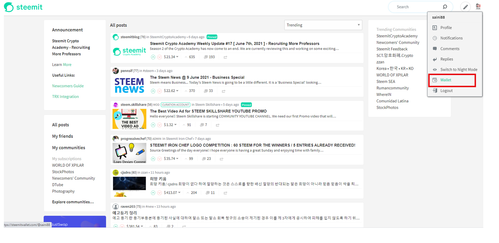The image size is (499, 243).
Task: Resteem The Steem News Business Special post
Action: pyautogui.click(x=224, y=91)
